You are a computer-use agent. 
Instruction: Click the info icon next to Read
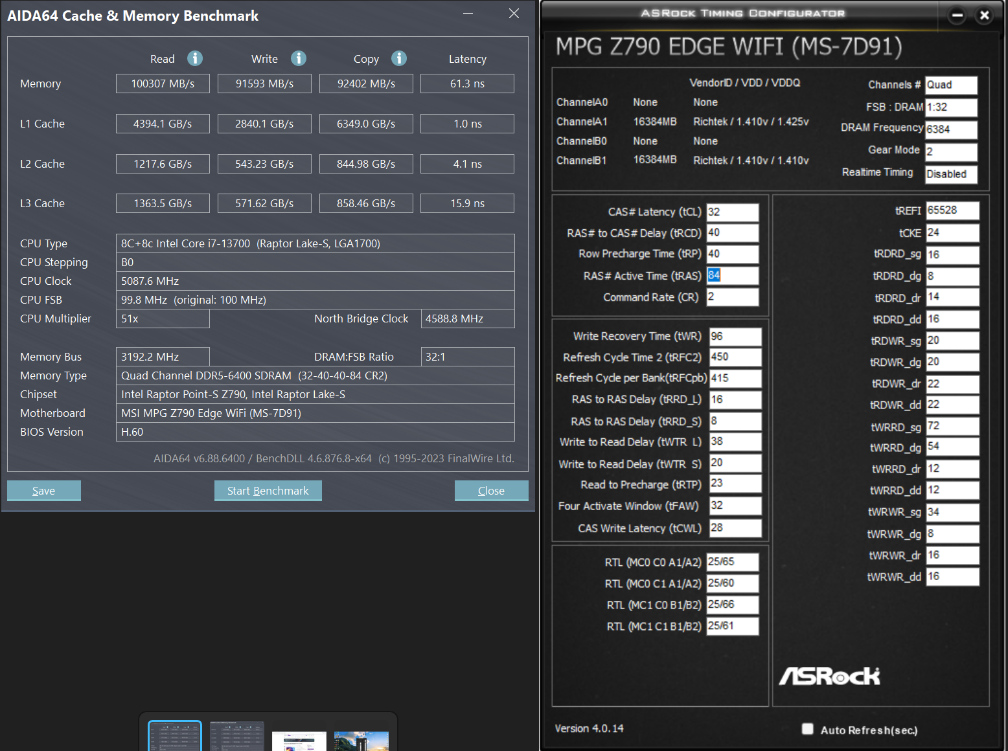click(x=195, y=58)
